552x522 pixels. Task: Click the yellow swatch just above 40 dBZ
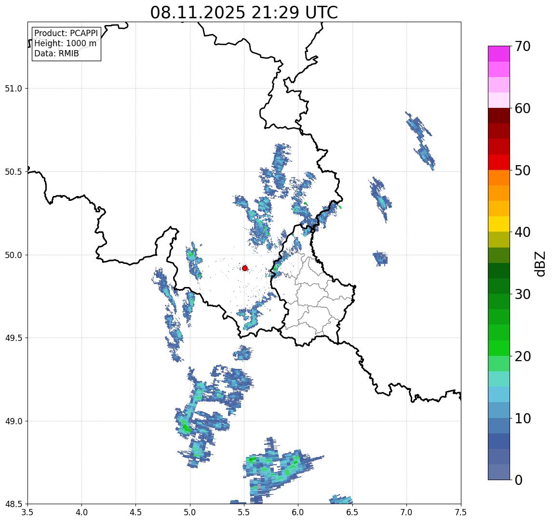pos(499,224)
